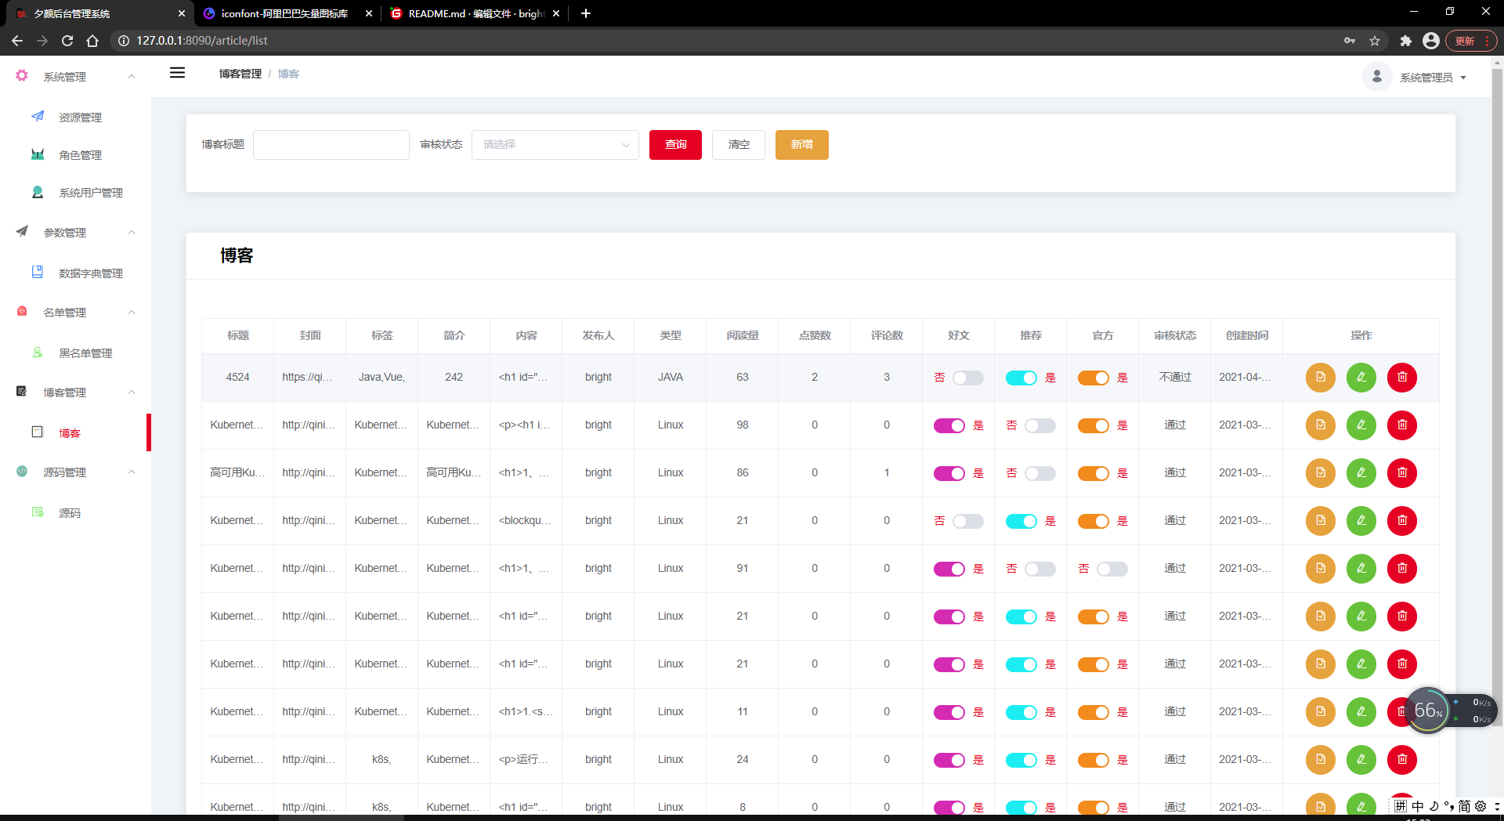The width and height of the screenshot is (1504, 821).
Task: Click the 不通过 status cell in row 4524
Action: pos(1175,378)
